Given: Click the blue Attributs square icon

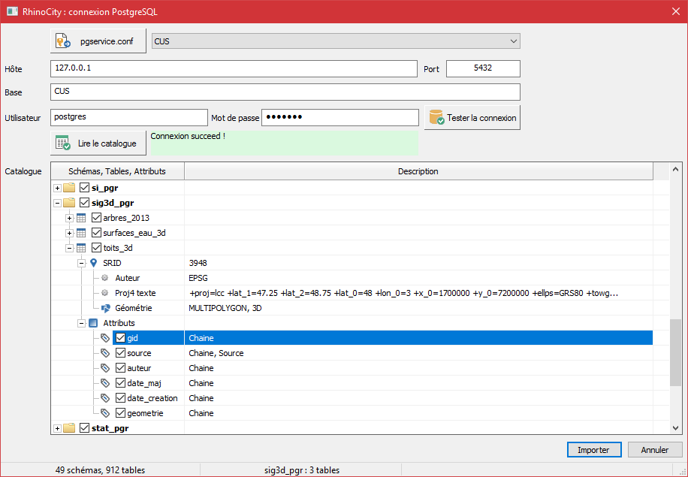Looking at the screenshot, I should pos(93,323).
